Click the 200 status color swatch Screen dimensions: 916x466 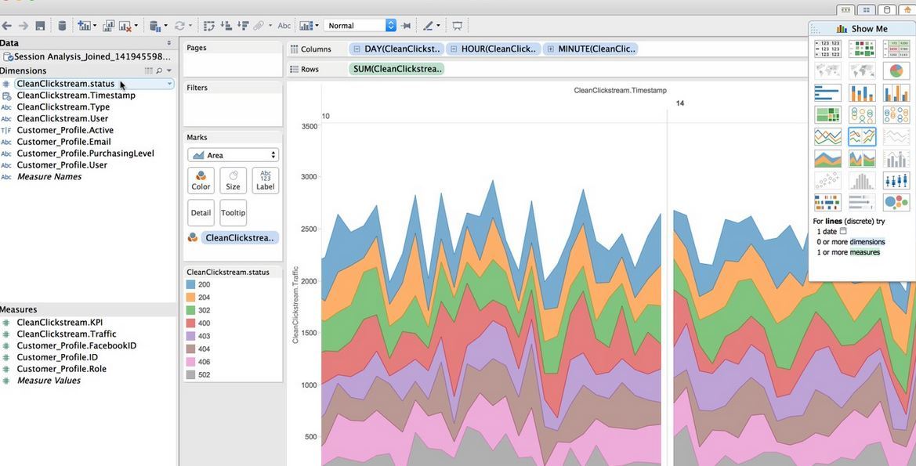pos(190,284)
